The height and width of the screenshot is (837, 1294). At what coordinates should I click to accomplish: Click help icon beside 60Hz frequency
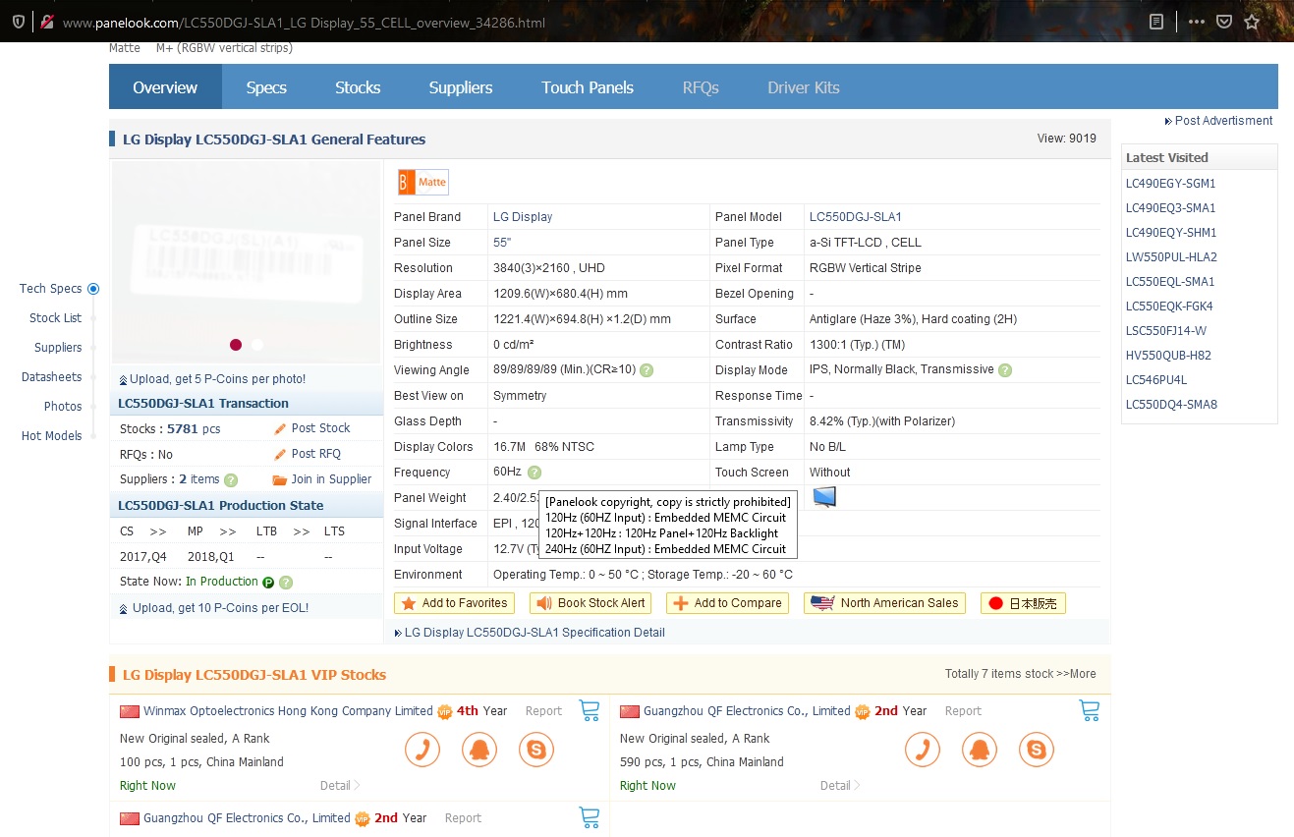534,473
